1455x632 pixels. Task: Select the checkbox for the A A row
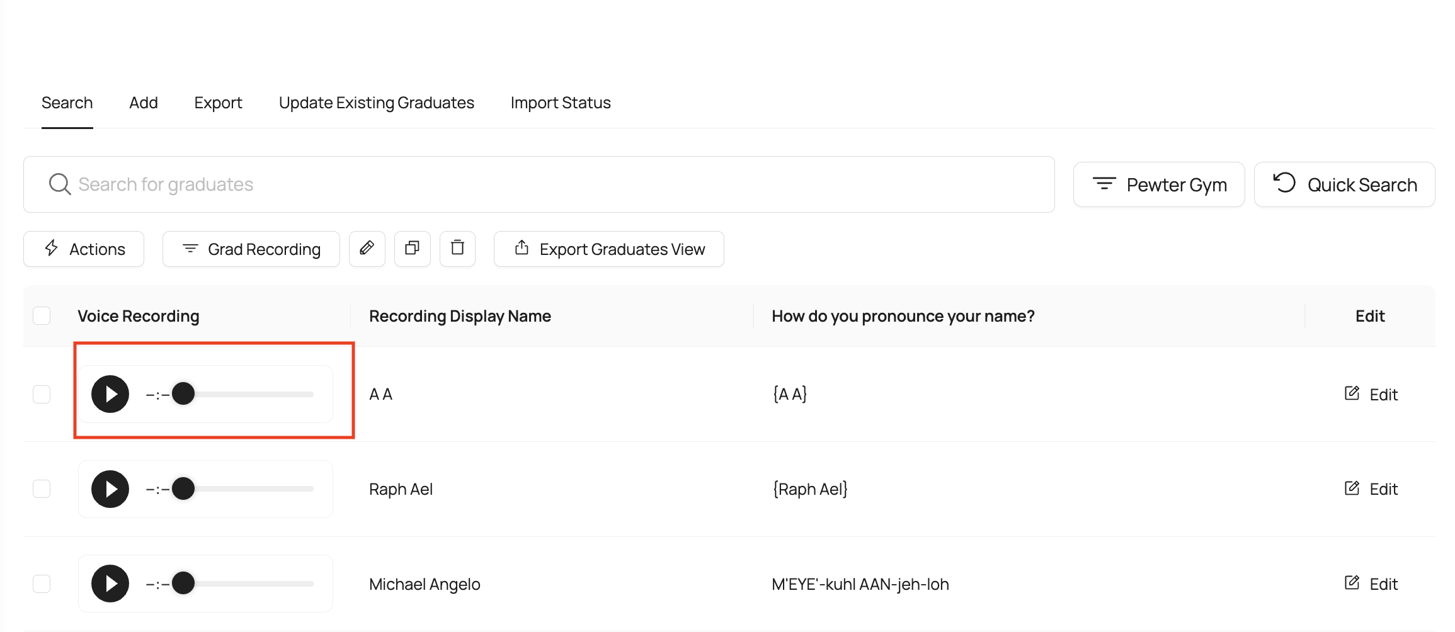pos(42,394)
